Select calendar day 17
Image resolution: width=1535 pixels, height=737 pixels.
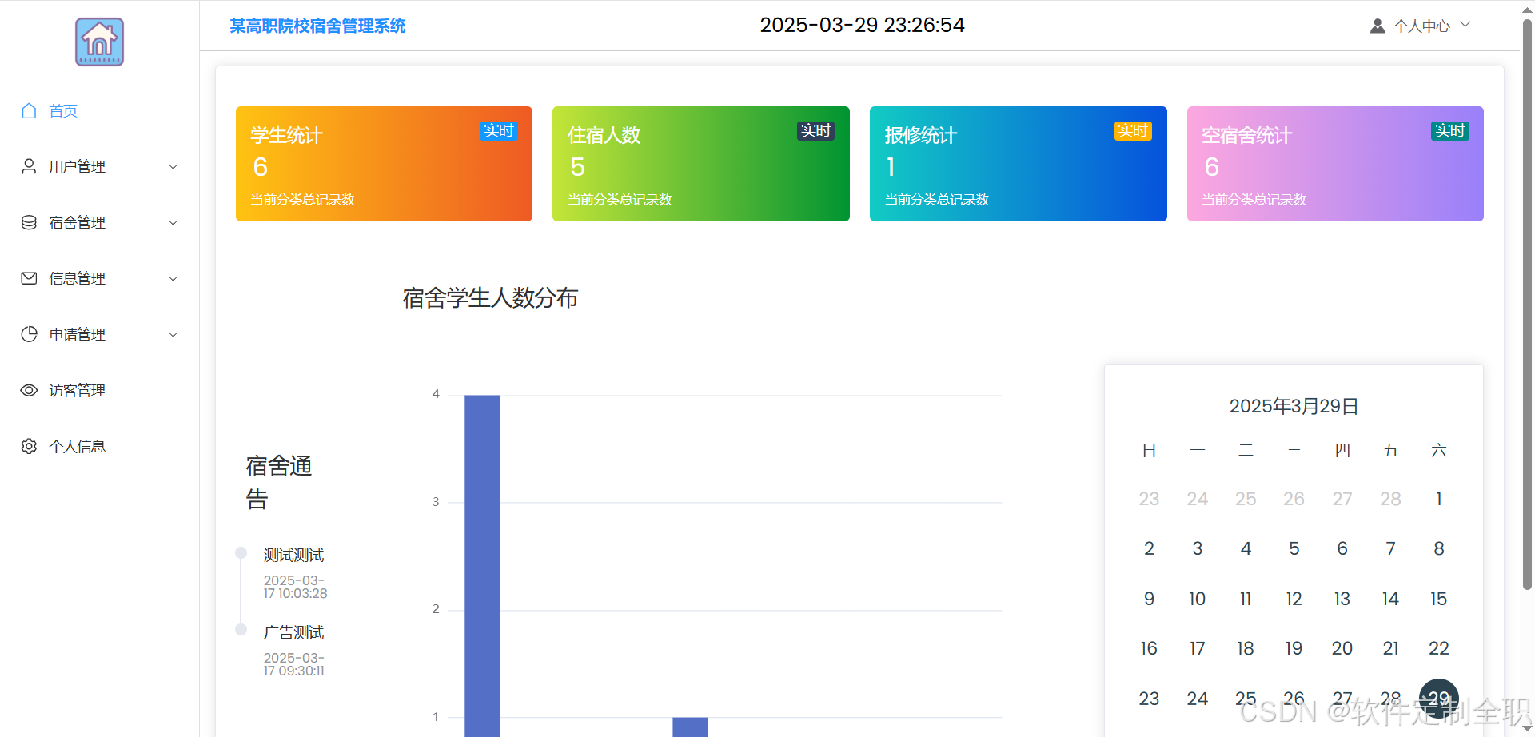[1197, 648]
